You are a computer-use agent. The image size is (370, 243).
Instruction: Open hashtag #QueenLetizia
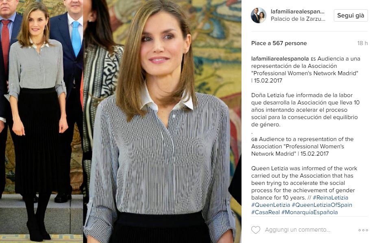(x=271, y=205)
